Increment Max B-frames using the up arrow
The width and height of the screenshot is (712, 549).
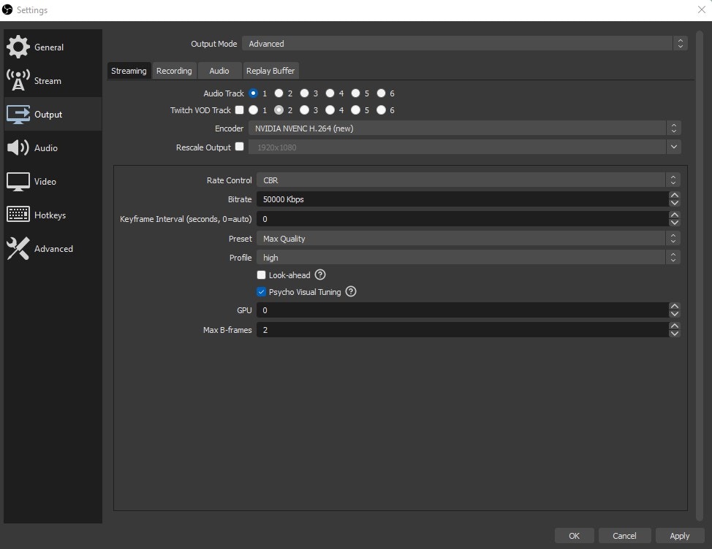point(674,327)
